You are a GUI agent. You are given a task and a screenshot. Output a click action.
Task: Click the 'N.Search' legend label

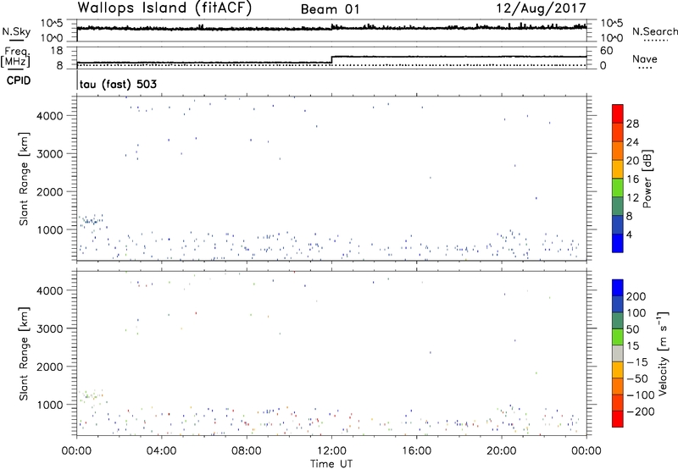pyautogui.click(x=655, y=31)
